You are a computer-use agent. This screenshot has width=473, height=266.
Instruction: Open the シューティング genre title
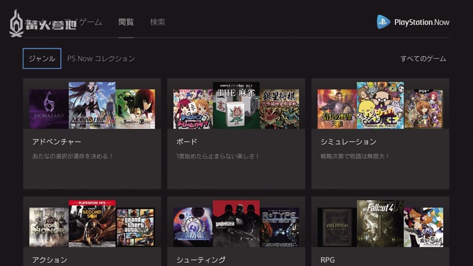201,260
